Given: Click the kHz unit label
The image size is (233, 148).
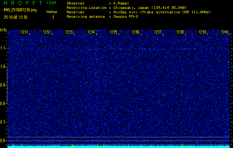Looking at the screenshot, I should pyautogui.click(x=3, y=30).
